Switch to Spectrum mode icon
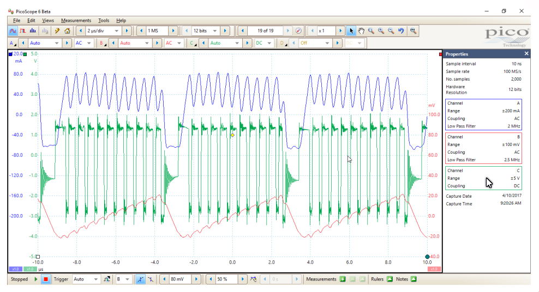Screen dimensions: 539x292 click(x=33, y=31)
